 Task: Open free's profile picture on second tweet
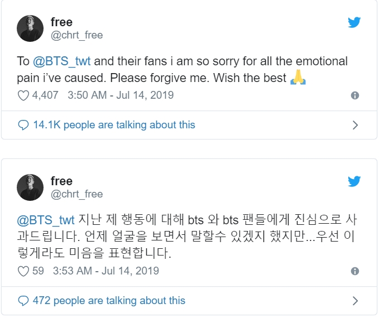(30, 188)
